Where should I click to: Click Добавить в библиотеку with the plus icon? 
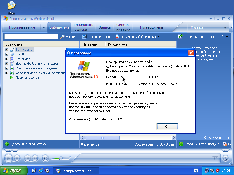coord(27,144)
